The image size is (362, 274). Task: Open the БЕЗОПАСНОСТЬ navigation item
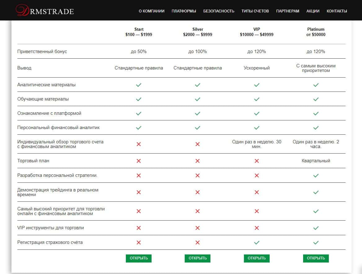coord(219,11)
